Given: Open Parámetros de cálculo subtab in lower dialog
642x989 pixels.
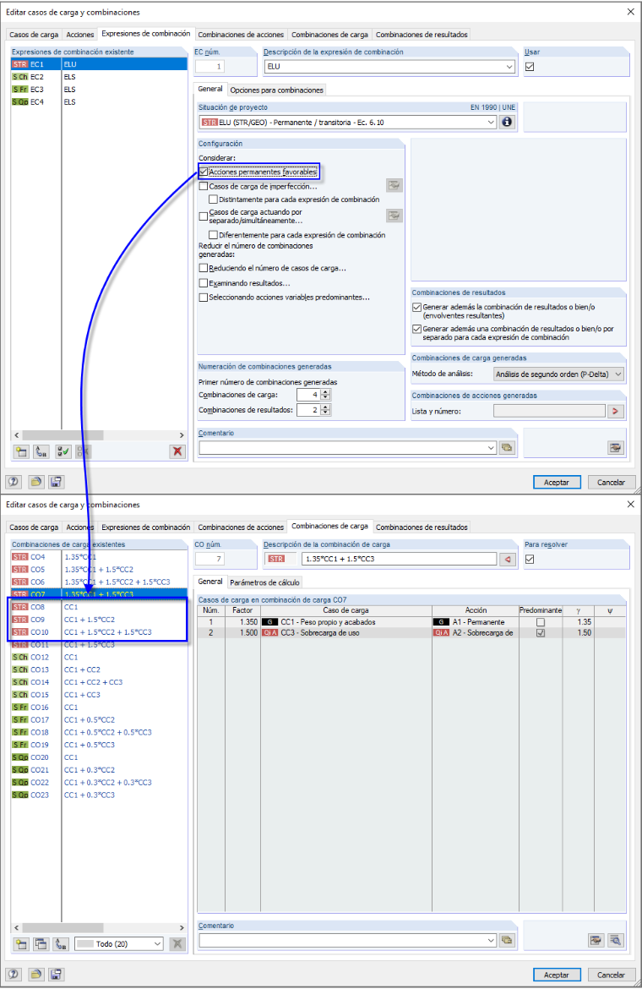Looking at the screenshot, I should click(264, 582).
